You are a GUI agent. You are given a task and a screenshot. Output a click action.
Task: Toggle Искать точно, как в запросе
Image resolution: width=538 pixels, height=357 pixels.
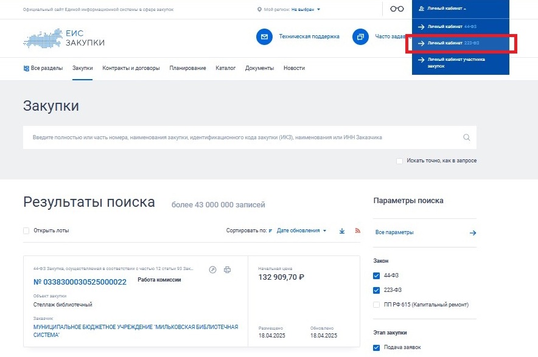[x=400, y=160]
